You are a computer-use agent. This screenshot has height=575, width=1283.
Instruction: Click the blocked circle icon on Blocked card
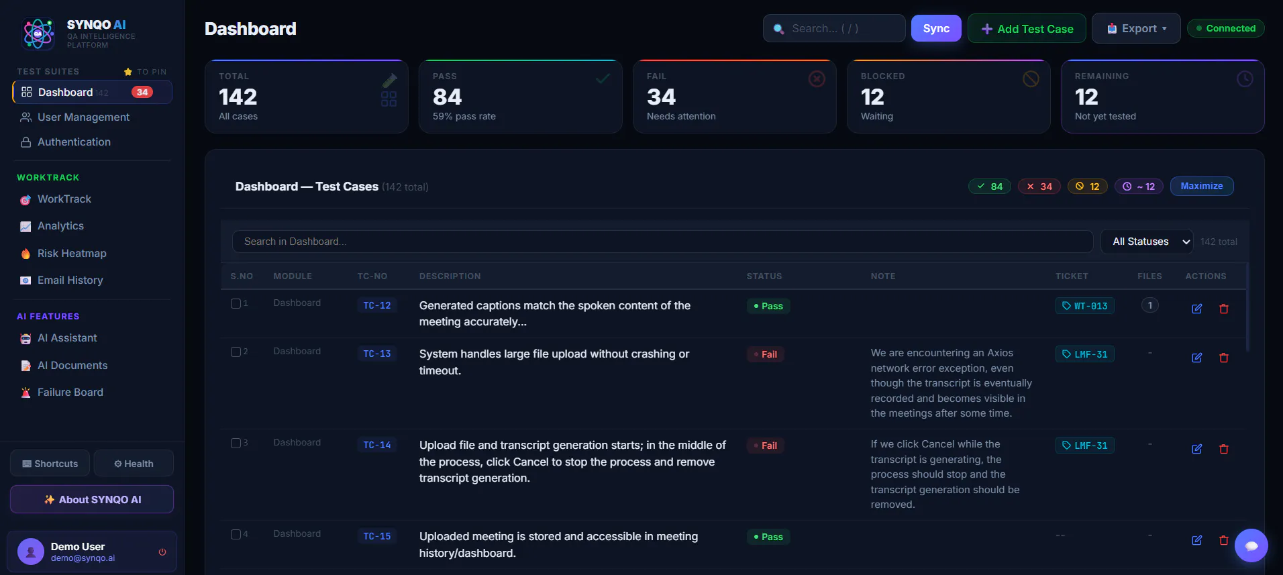pos(1031,79)
